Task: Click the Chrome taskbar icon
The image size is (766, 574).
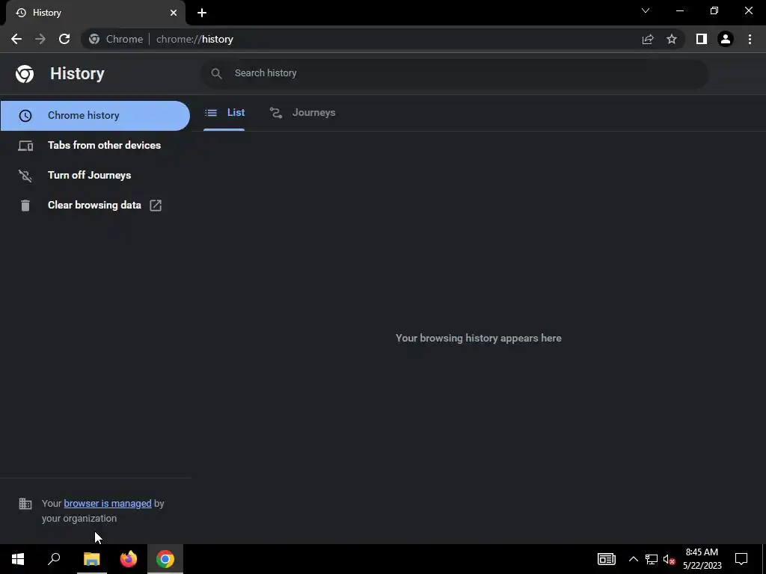Action: point(165,559)
